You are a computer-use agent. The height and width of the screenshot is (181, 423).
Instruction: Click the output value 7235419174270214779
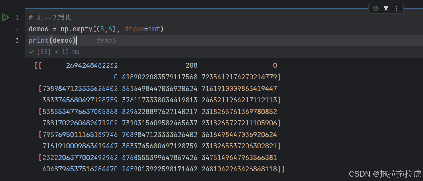(x=239, y=77)
